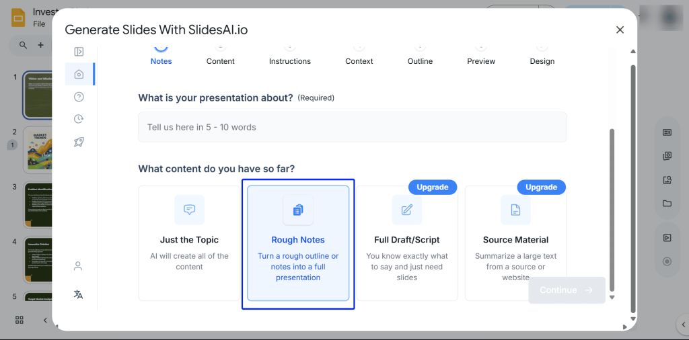Image resolution: width=689 pixels, height=340 pixels.
Task: Choose the Source Material option
Action: click(515, 243)
